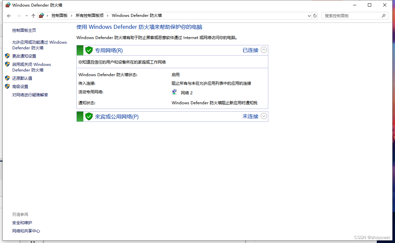The height and width of the screenshot is (243, 395).
Task: Refresh the control panel page
Action: pyautogui.click(x=315, y=16)
